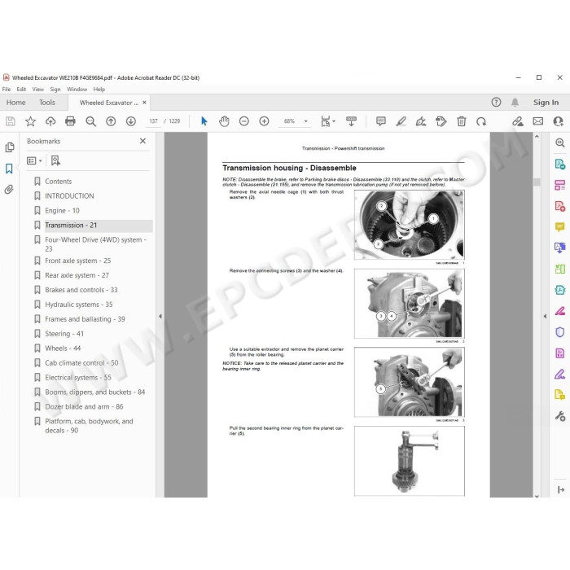Viewport: 570px width, 570px height.
Task: Open the Hydraulic systems - 35 bookmark
Action: (79, 305)
